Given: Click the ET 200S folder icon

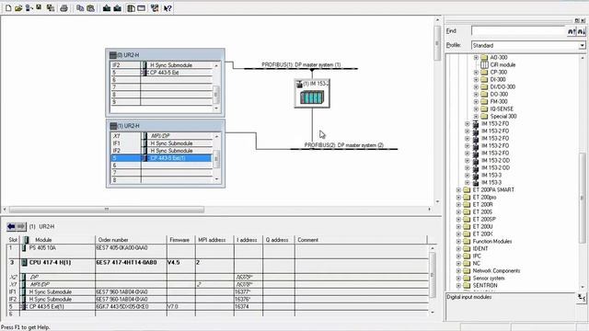Looking at the screenshot, I should pos(467,212).
